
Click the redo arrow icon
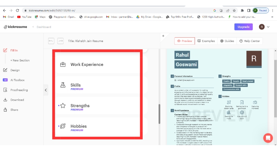(x=61, y=41)
